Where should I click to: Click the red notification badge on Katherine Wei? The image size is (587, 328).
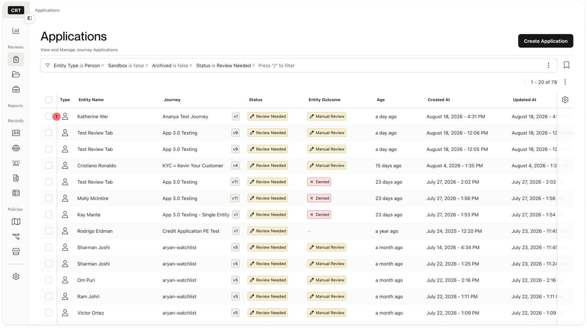[57, 117]
